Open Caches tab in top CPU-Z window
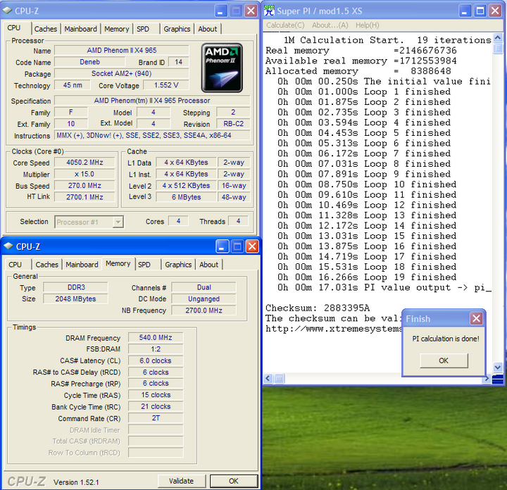This screenshot has width=507, height=490. pyautogui.click(x=46, y=29)
